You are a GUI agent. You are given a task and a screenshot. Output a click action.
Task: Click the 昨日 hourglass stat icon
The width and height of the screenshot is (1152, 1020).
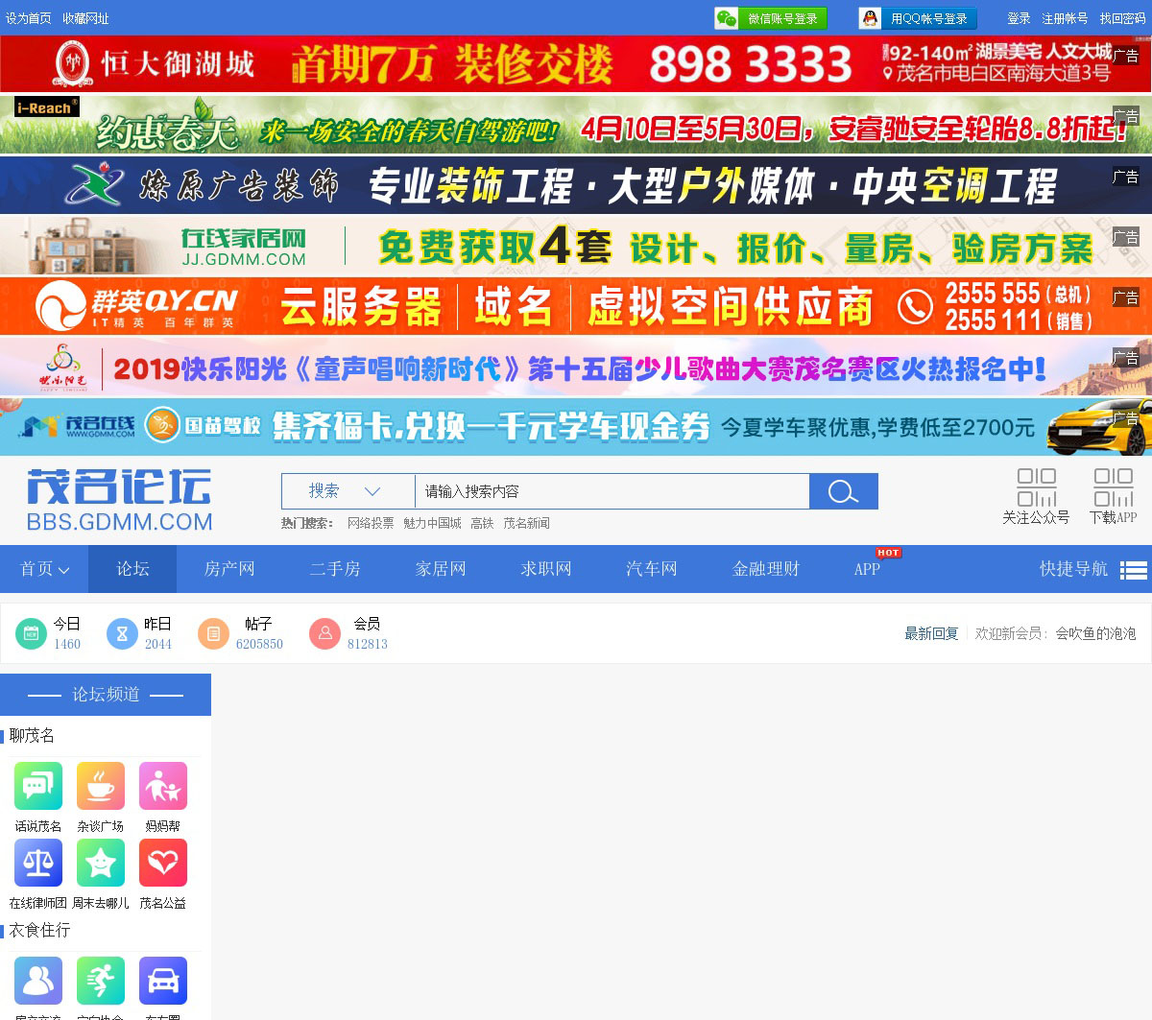point(122,633)
